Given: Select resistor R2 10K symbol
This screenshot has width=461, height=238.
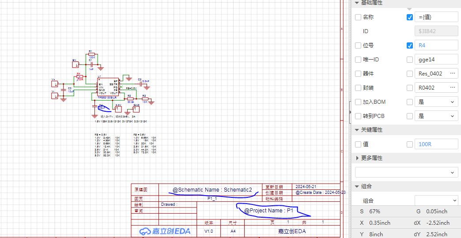Looking at the screenshot, I should [x=145, y=99].
